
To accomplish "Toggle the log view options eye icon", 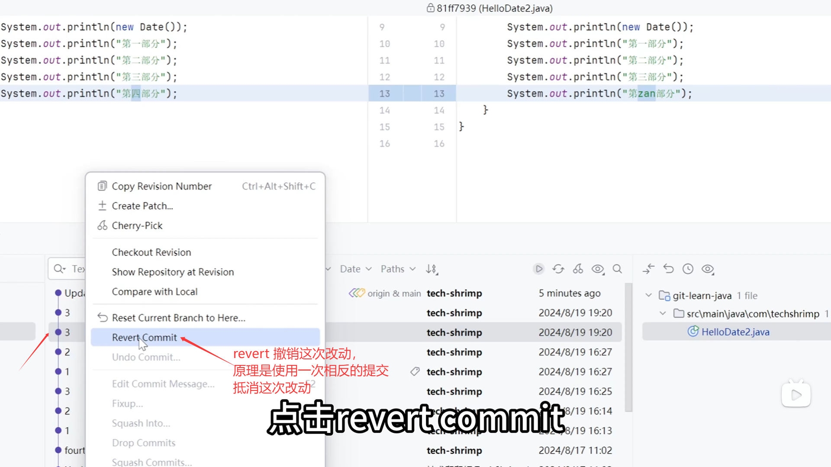I will pyautogui.click(x=598, y=269).
